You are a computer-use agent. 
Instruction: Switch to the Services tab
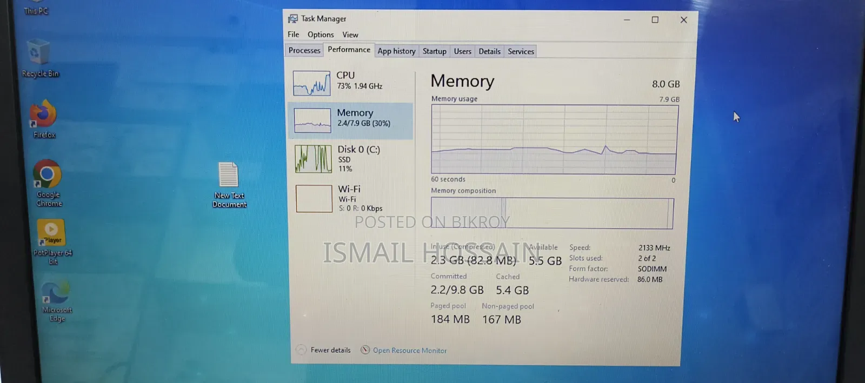[x=521, y=51]
